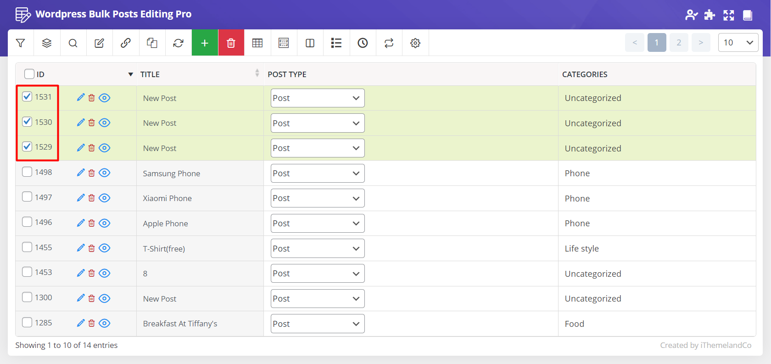Check the checkbox for post 1497

point(28,197)
